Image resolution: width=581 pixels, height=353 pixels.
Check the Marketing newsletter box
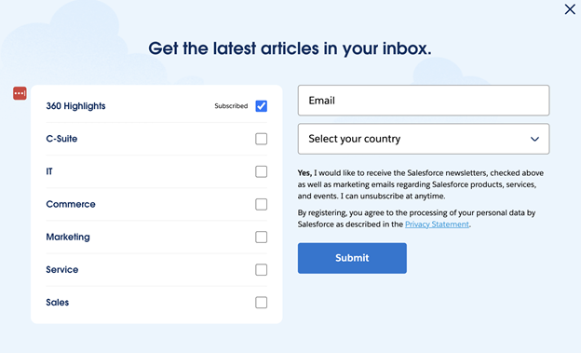(x=262, y=237)
